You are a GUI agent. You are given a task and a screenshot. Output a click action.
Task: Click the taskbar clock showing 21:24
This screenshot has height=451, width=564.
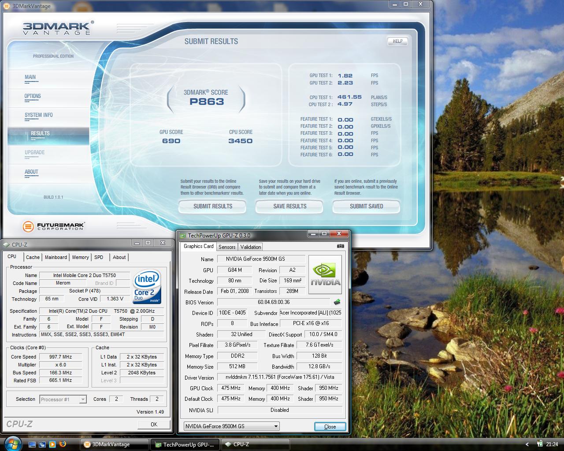552,444
